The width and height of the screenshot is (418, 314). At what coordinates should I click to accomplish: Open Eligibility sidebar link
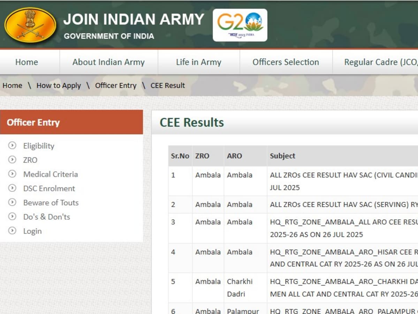39,146
